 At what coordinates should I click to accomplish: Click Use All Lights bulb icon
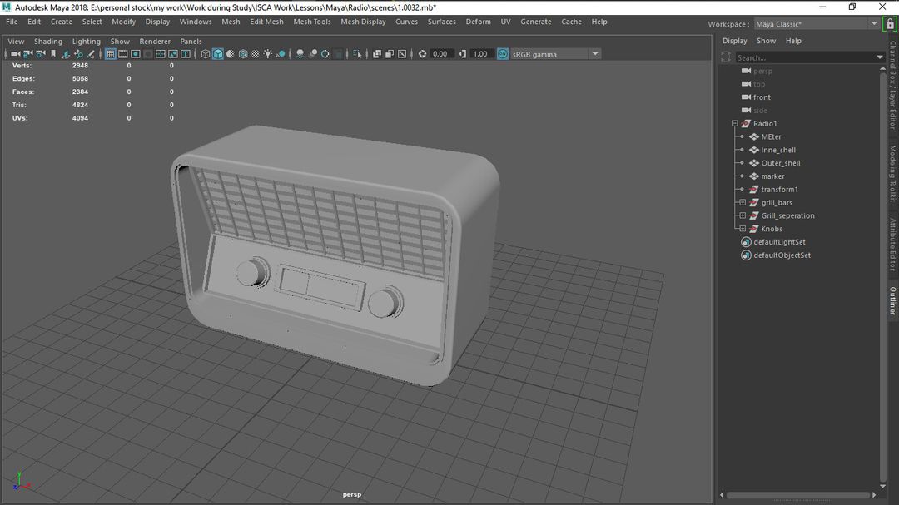pyautogui.click(x=268, y=54)
